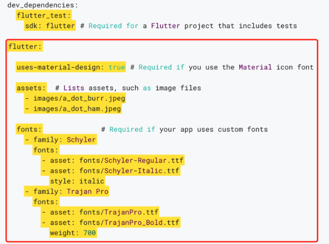Image resolution: width=329 pixels, height=244 pixels.
Task: Click the uses-material-design true value
Action: pos(117,67)
